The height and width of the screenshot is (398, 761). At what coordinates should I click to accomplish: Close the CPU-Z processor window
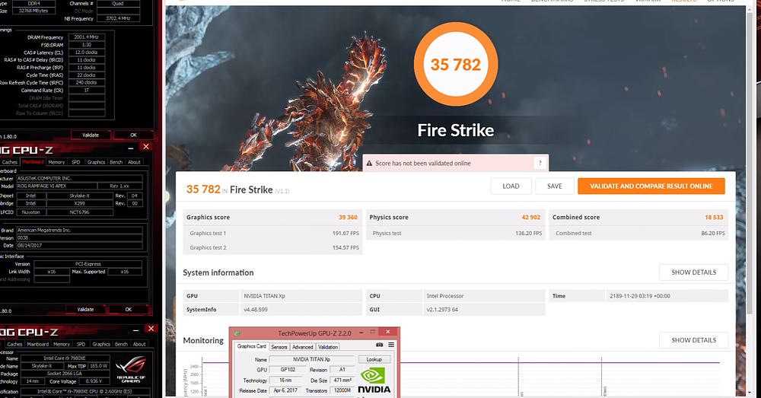click(151, 329)
